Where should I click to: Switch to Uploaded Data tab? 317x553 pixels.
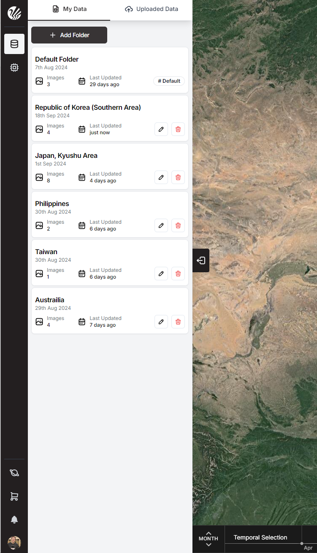(152, 9)
